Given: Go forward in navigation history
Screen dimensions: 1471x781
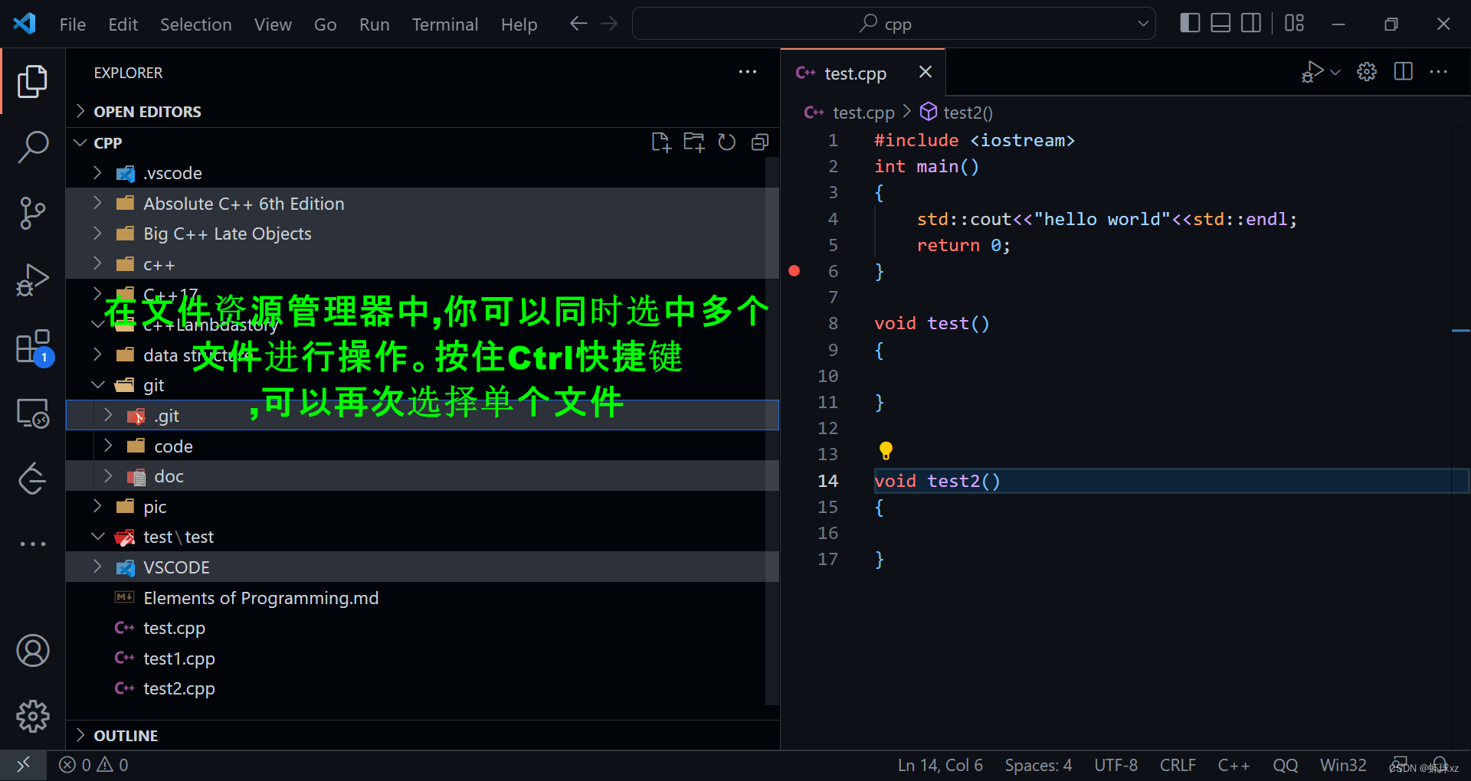Looking at the screenshot, I should click(x=609, y=24).
